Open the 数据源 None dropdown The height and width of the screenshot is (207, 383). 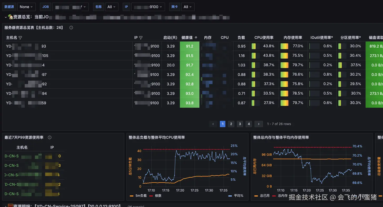tap(27, 7)
